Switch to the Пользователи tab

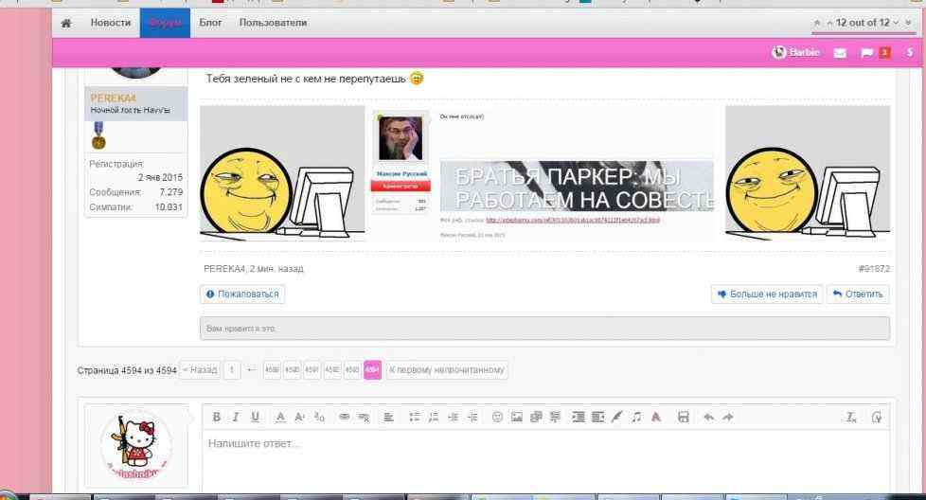(x=273, y=23)
